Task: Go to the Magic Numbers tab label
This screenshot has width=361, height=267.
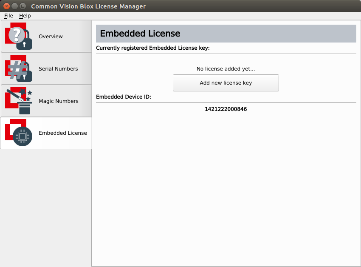Action: click(x=59, y=101)
